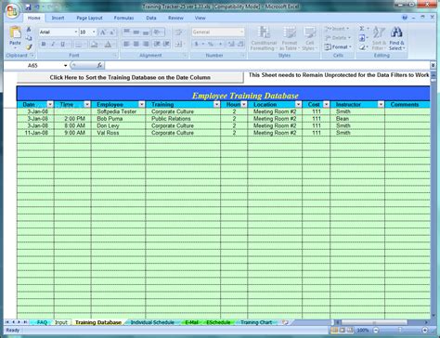Click the Office button orb

tap(12, 11)
